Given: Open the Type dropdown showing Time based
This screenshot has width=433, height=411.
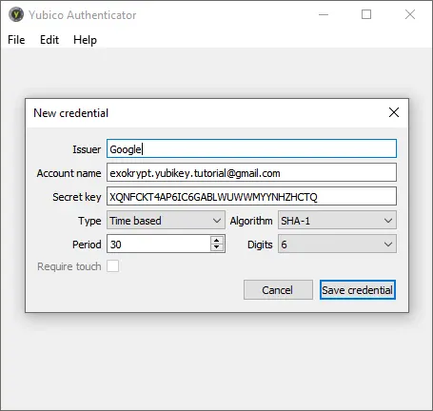Looking at the screenshot, I should point(166,221).
